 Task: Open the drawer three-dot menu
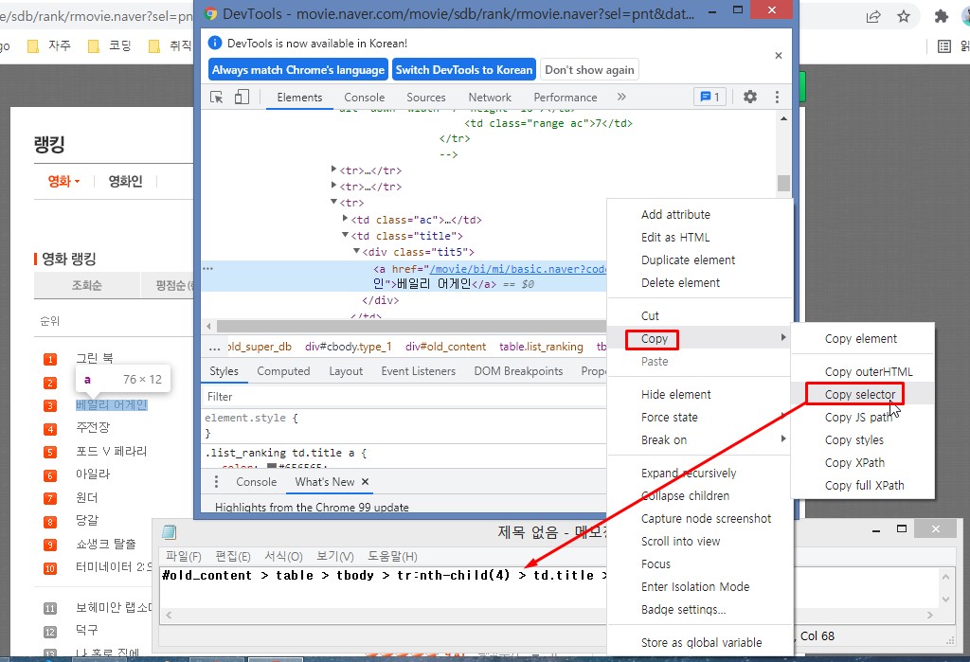point(216,481)
